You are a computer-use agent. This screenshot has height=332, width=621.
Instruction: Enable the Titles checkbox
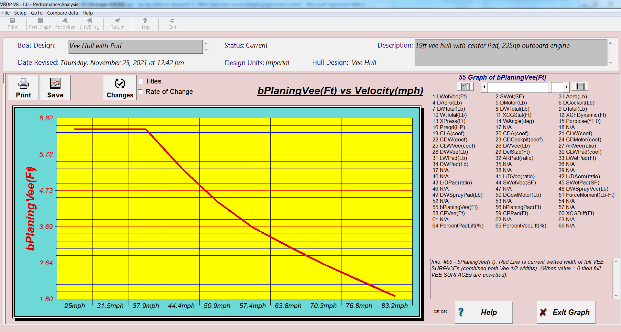[140, 81]
